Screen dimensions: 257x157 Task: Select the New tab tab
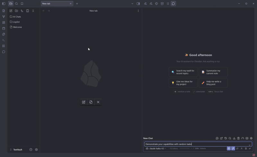[x=57, y=4]
